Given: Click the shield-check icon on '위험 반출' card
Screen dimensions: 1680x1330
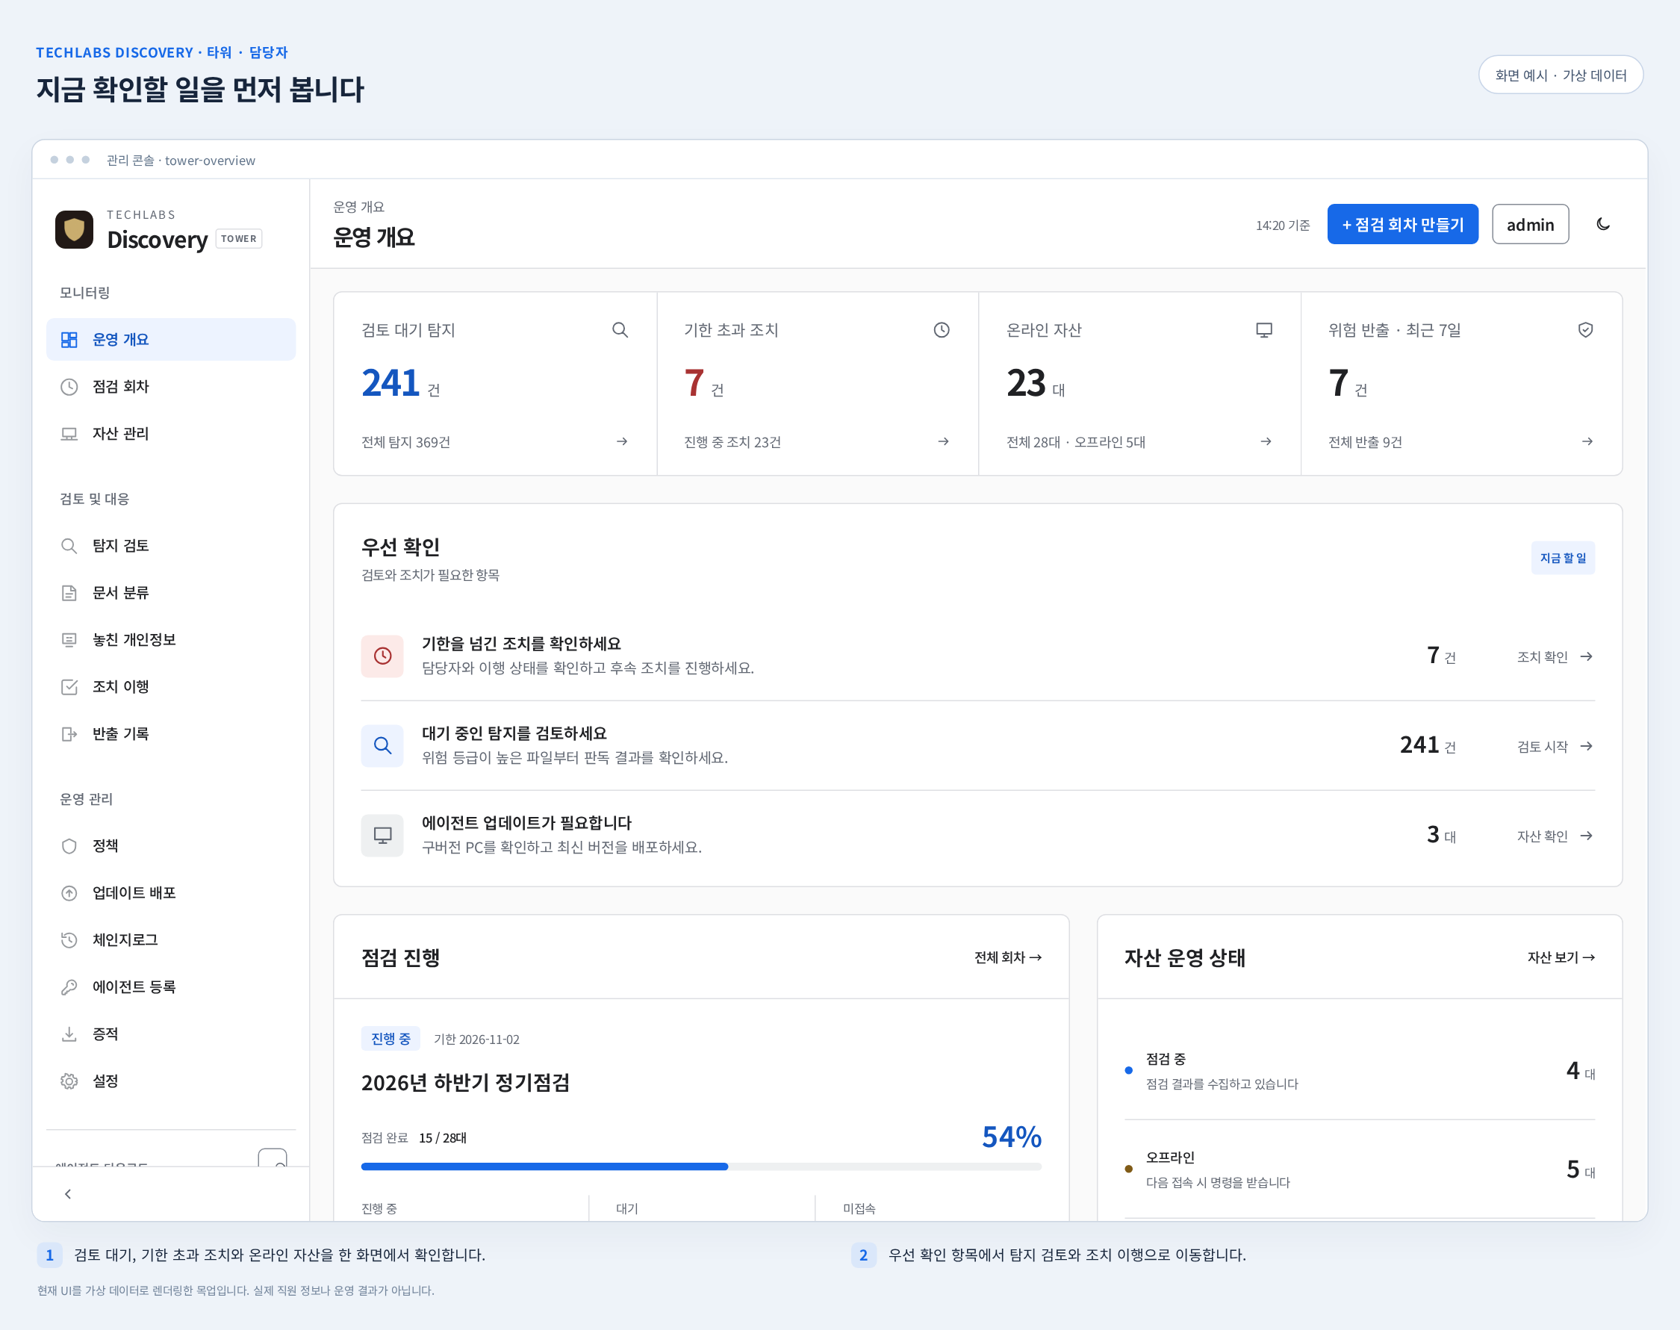Looking at the screenshot, I should point(1586,329).
